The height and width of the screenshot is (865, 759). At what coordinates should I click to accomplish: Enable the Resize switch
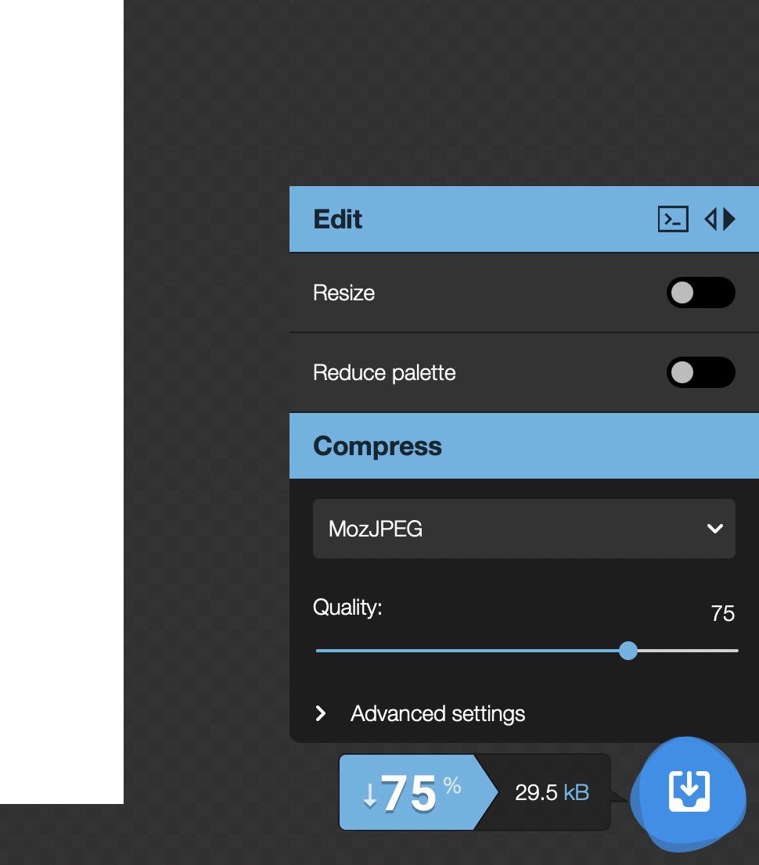[700, 293]
